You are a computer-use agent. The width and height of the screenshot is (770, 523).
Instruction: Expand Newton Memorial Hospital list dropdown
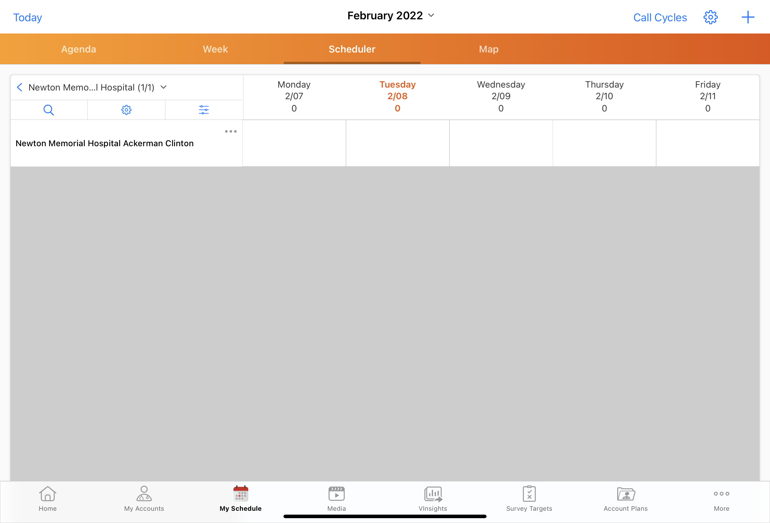click(x=163, y=87)
